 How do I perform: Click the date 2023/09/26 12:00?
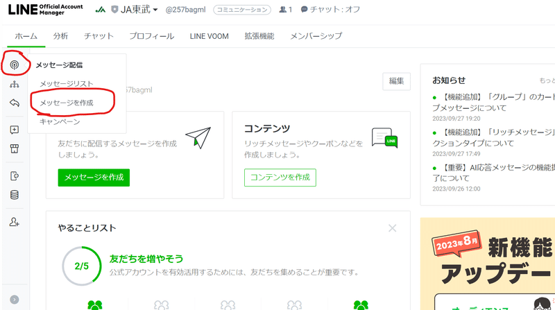(x=456, y=189)
